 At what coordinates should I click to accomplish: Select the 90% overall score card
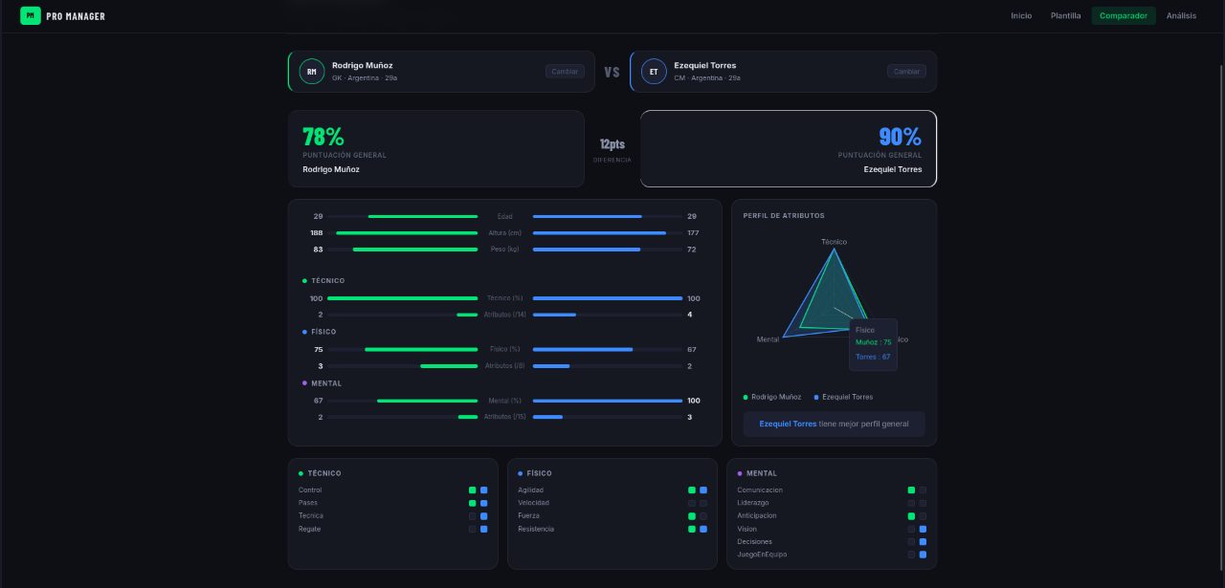tap(789, 148)
